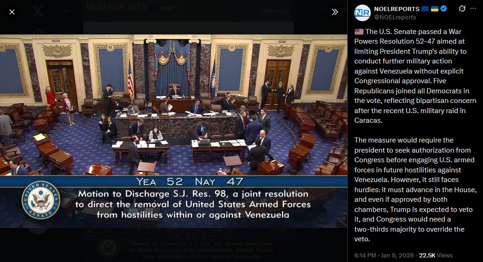The height and width of the screenshot is (262, 483).
Task: Open NOELREPORTS profile avatar
Action: pyautogui.click(x=362, y=13)
